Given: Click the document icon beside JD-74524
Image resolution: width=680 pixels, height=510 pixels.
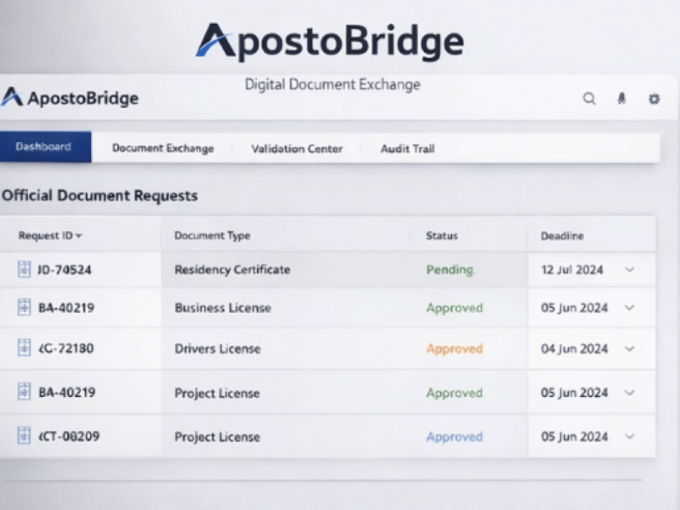Looking at the screenshot, I should coord(24,269).
